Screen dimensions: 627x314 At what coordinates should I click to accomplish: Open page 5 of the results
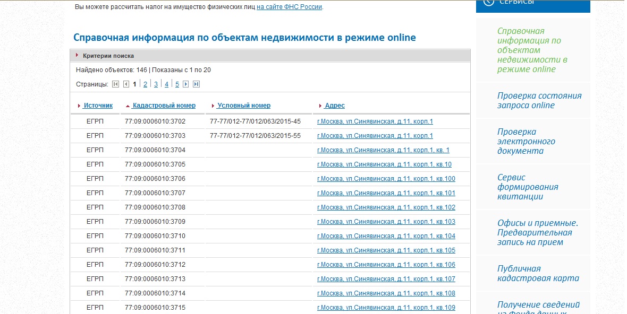point(177,84)
